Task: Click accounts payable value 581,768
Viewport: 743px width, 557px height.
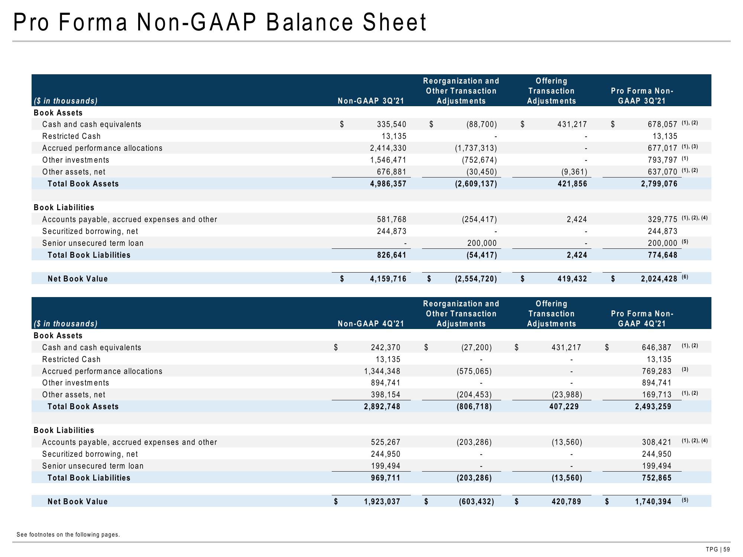Action: point(392,219)
